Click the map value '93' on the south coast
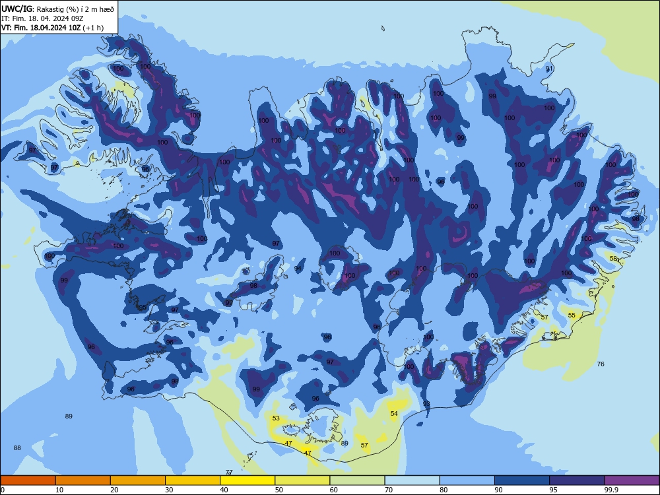The width and height of the screenshot is (660, 495). pos(426,404)
